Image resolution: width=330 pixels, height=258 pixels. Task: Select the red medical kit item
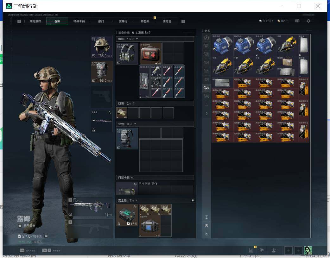pyautogui.click(x=151, y=54)
